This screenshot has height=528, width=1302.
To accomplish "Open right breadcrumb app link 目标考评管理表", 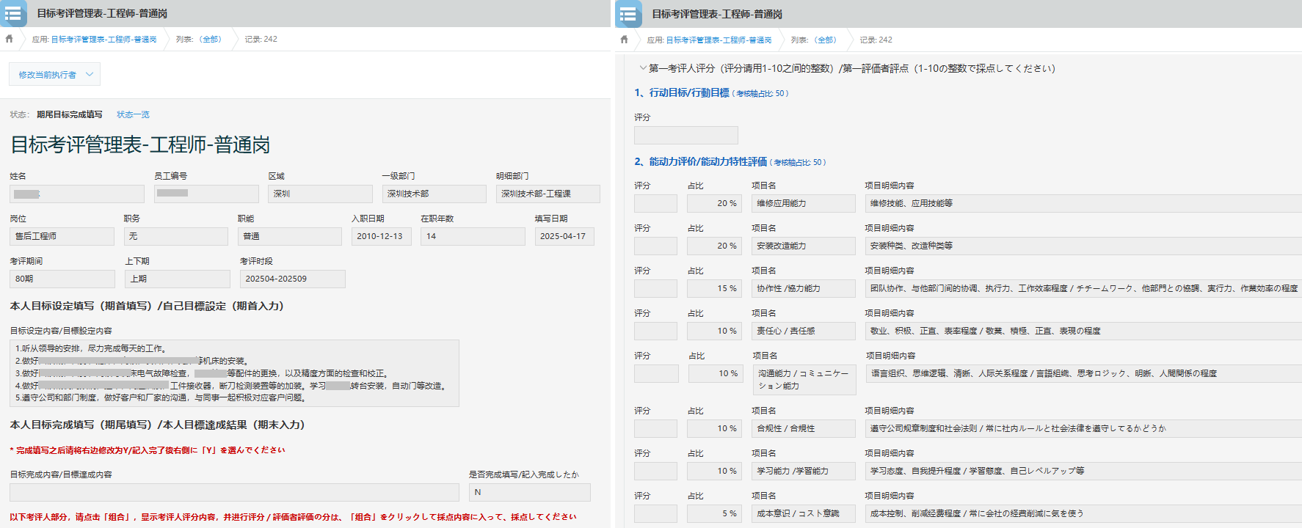I will [x=719, y=40].
